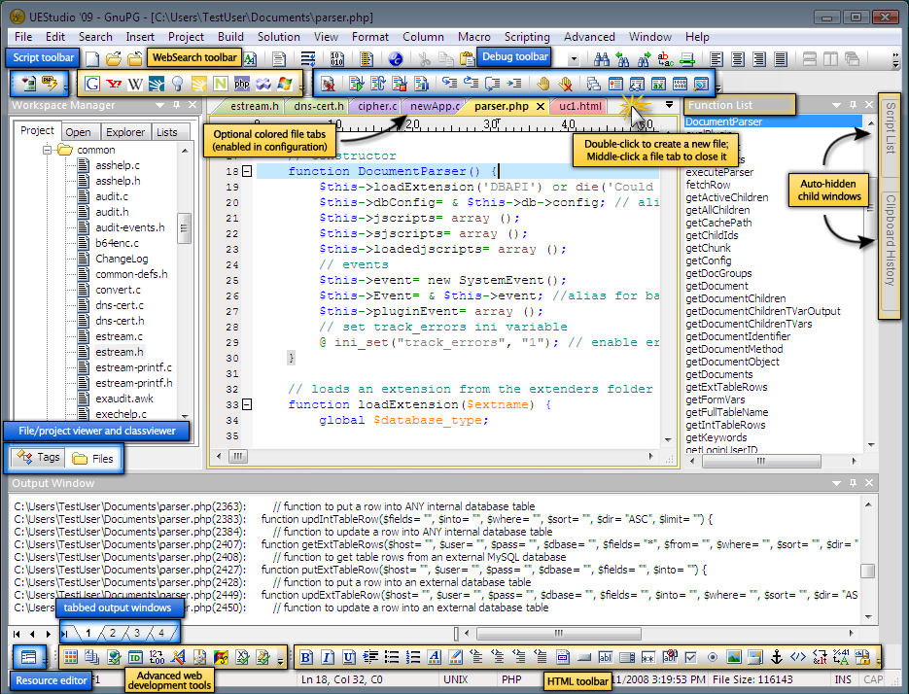This screenshot has width=909, height=694.
Task: Click the Function List horizontal scrollbar
Action: 761,462
